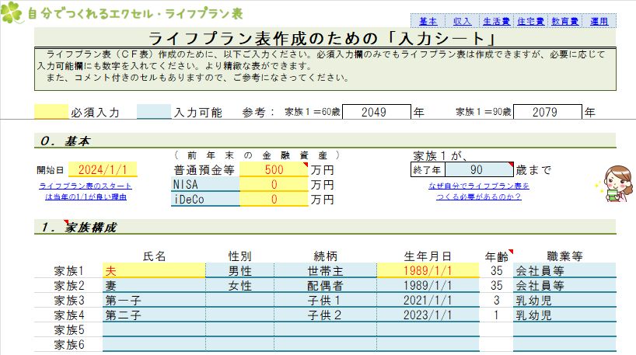
Task: Click the 終了年 cell showing 90
Action: pos(477,169)
